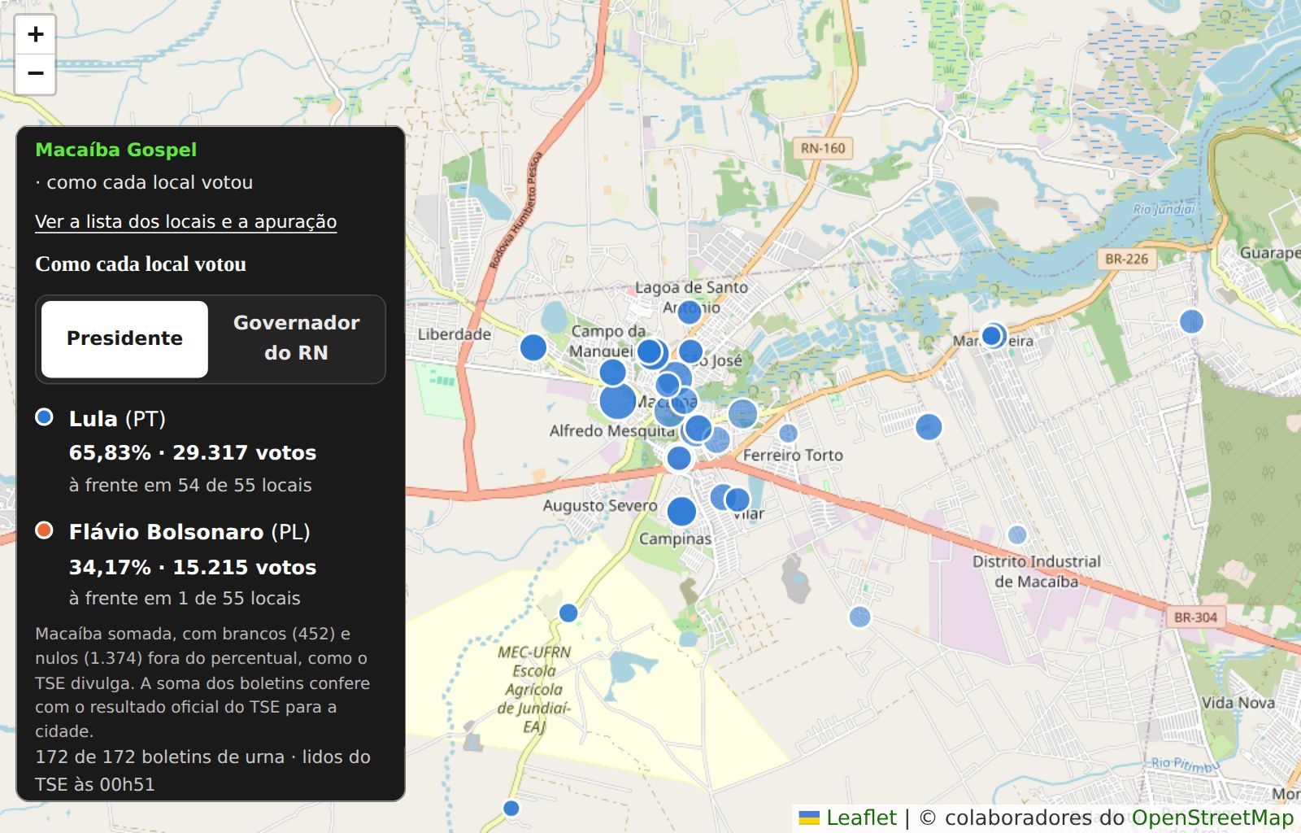Image resolution: width=1301 pixels, height=833 pixels.
Task: Click 'à frente em 1 de 55 locais'
Action: pos(185,598)
